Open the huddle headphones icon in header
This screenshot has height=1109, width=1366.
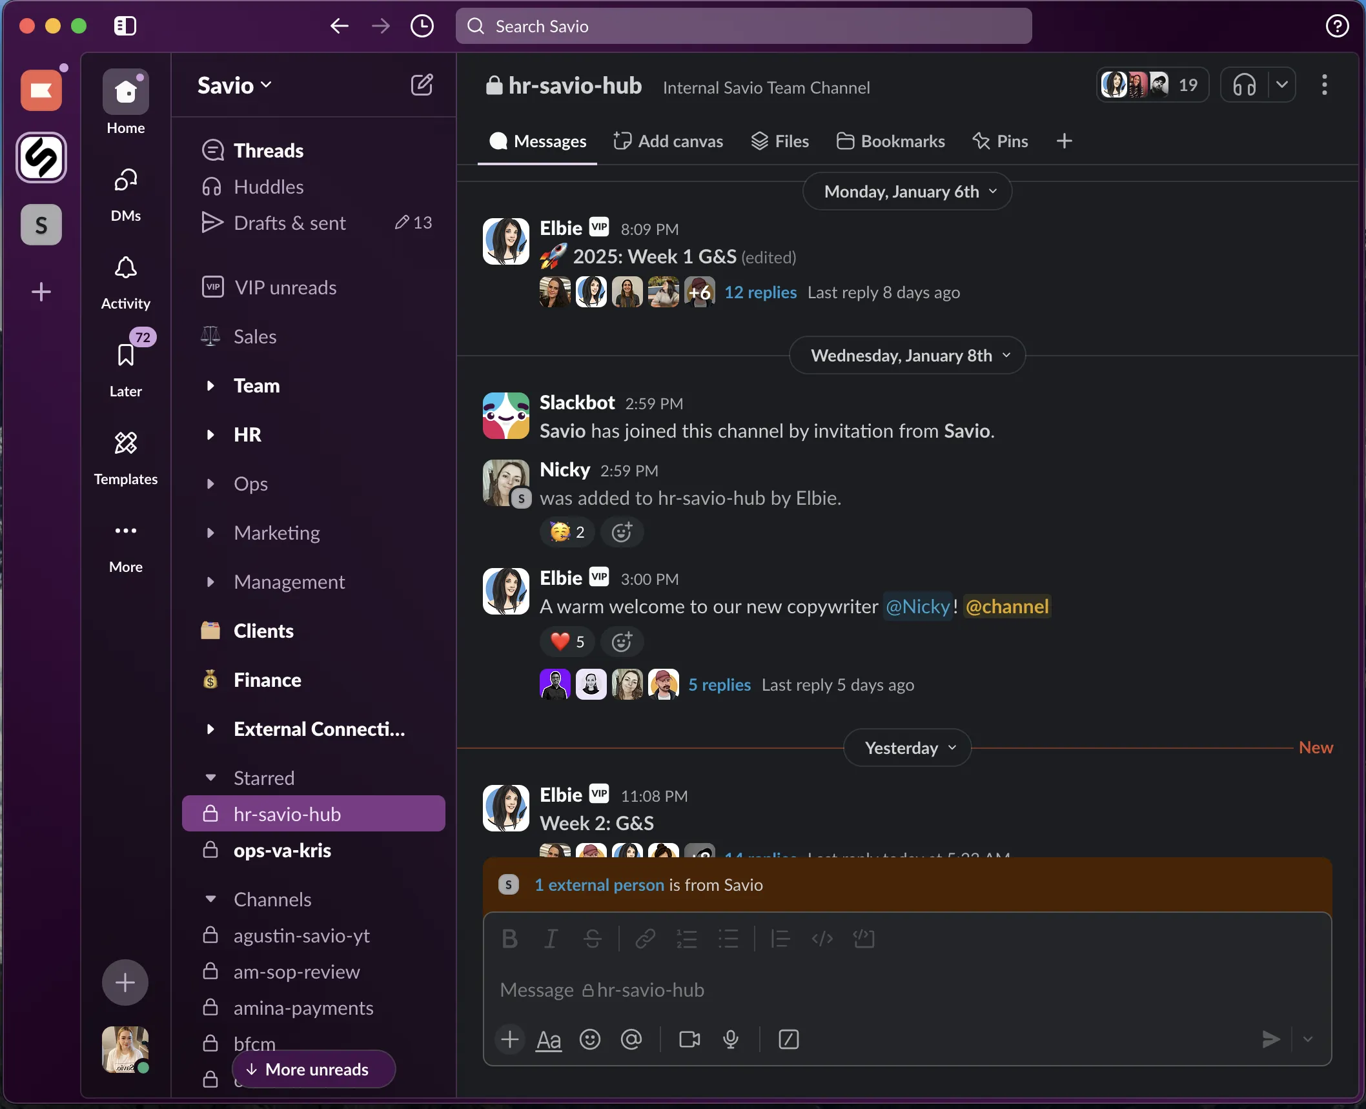[1243, 85]
